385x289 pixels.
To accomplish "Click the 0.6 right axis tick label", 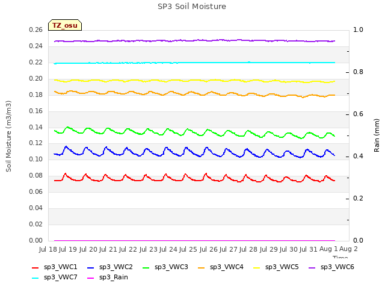I will 358,114.
